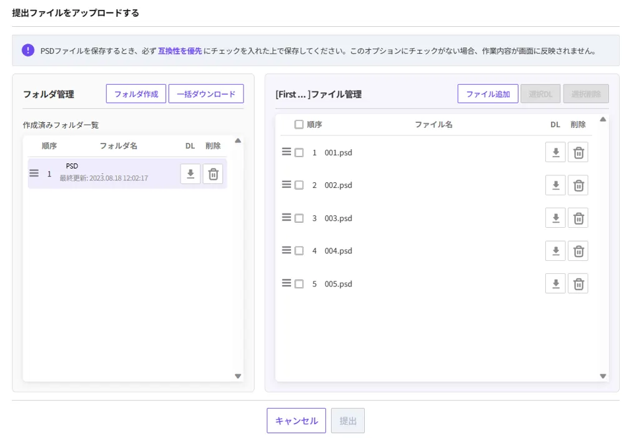
Task: Click the purple exclamation notice icon
Action: tap(28, 51)
